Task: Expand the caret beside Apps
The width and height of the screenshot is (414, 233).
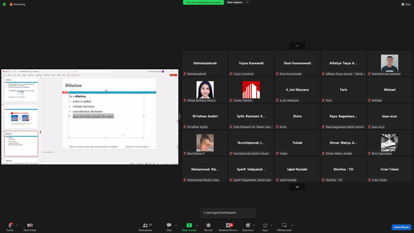Action: (x=271, y=225)
